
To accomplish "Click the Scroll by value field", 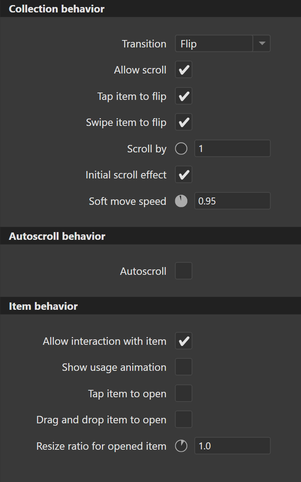I will (232, 149).
